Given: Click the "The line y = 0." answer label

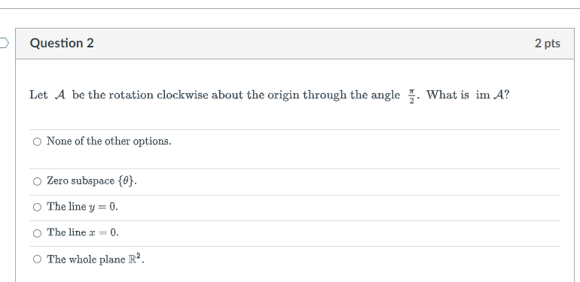Looking at the screenshot, I should 83,207.
